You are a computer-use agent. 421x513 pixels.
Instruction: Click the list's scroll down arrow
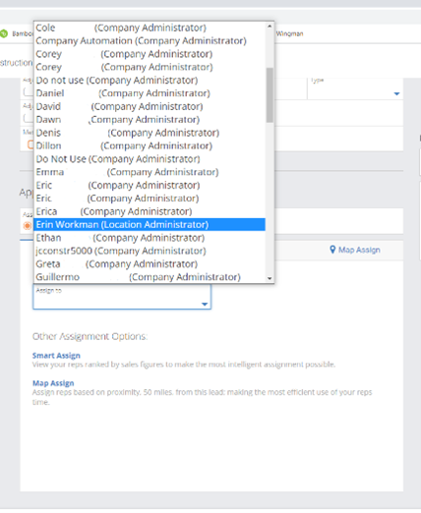[270, 278]
